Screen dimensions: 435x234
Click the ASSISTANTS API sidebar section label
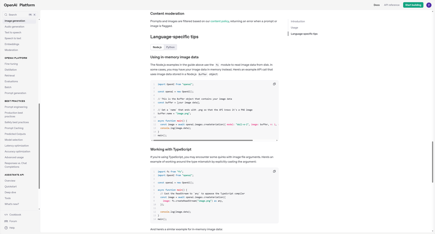pyautogui.click(x=14, y=175)
